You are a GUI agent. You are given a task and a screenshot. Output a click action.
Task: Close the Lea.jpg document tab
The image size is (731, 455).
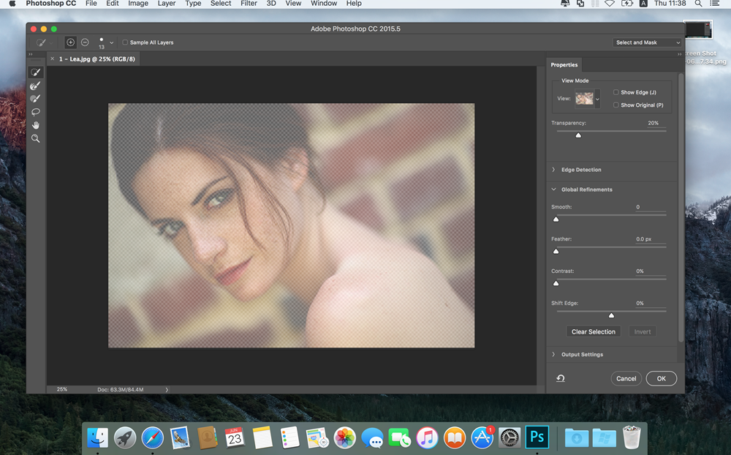[x=52, y=59]
